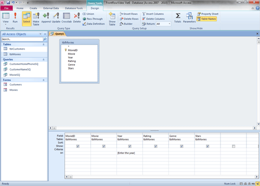Open Access Help question mark icon
Viewport: 260px width, 186px height.
coord(257,8)
